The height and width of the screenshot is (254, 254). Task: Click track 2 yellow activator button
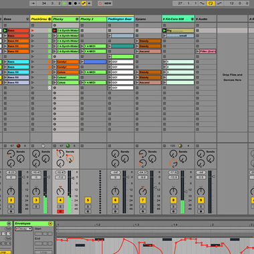[x=11, y=200]
